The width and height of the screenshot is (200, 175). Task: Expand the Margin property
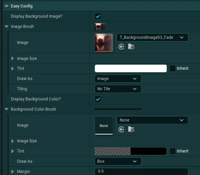point(13,172)
